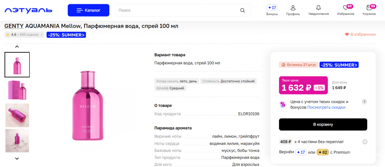
Task: Open the Лэтуаль home logo
Action: (x=28, y=10)
